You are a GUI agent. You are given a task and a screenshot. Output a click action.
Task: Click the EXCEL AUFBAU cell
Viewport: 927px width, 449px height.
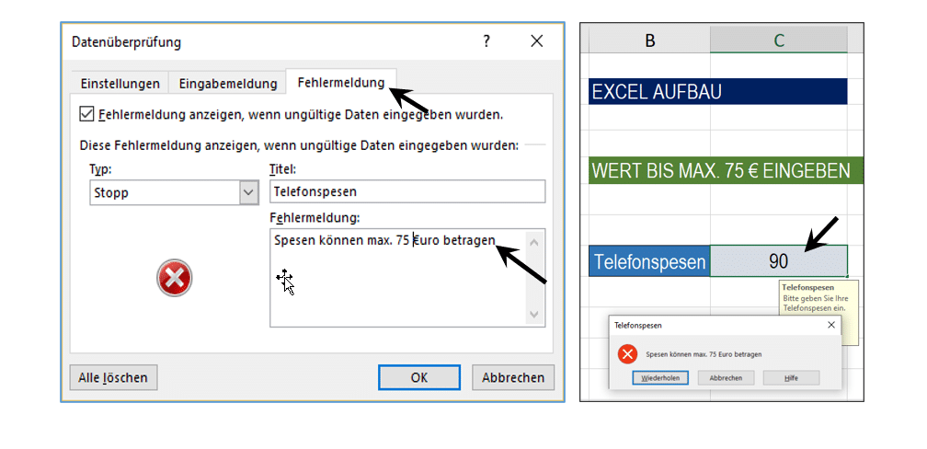point(717,91)
